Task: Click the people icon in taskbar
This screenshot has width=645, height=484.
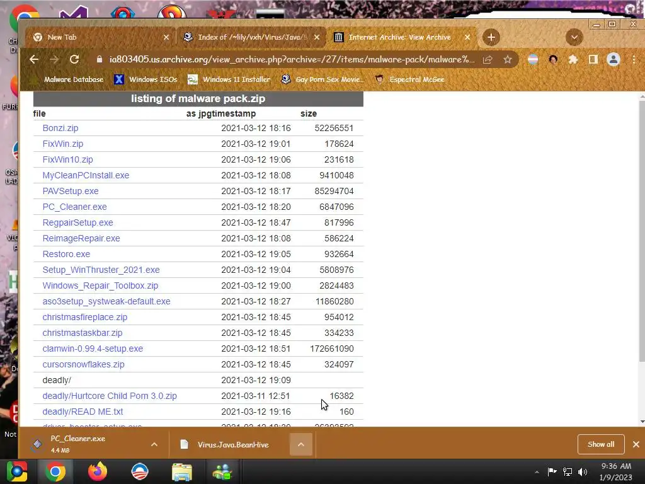Action: point(222,471)
